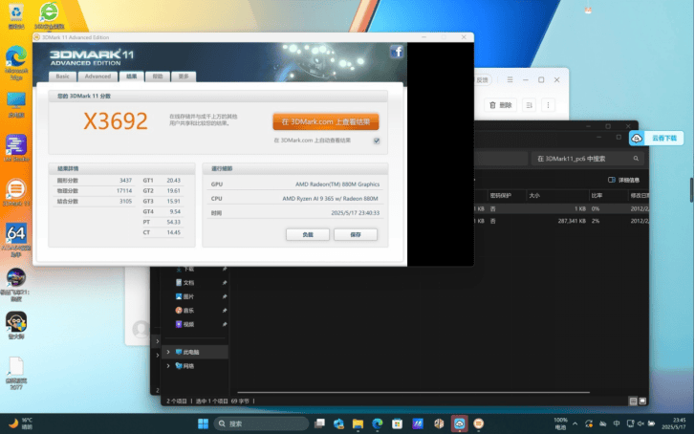Select the physics score value 17114
This screenshot has width=695, height=434.
click(x=124, y=190)
